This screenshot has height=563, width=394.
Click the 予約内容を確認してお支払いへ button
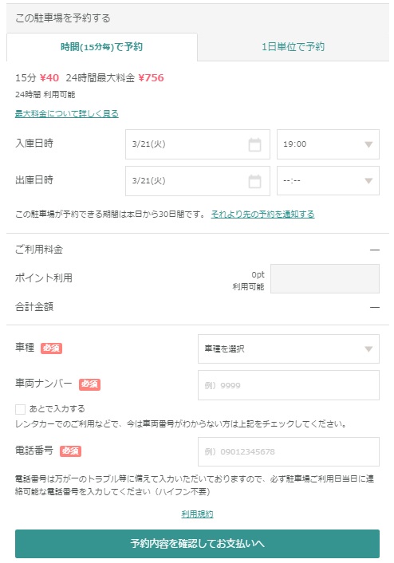197,544
